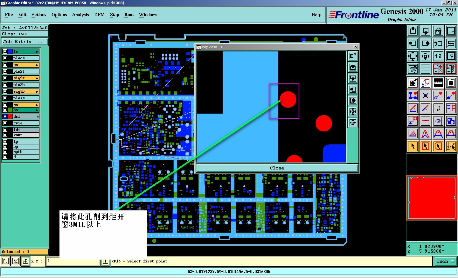The height and width of the screenshot is (278, 458).
Task: Click the red board overview thumbnail
Action: click(432, 198)
